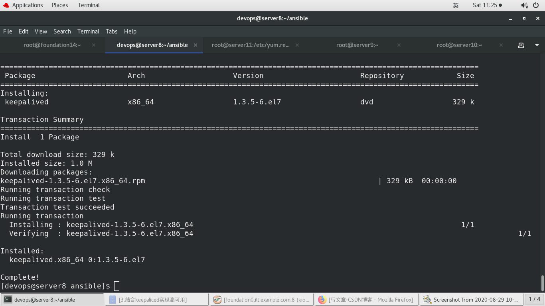Click the volume icon in the top bar

tap(523, 5)
